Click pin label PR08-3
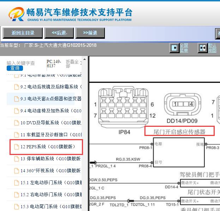This screenshot has height=211, width=220. click(213, 148)
